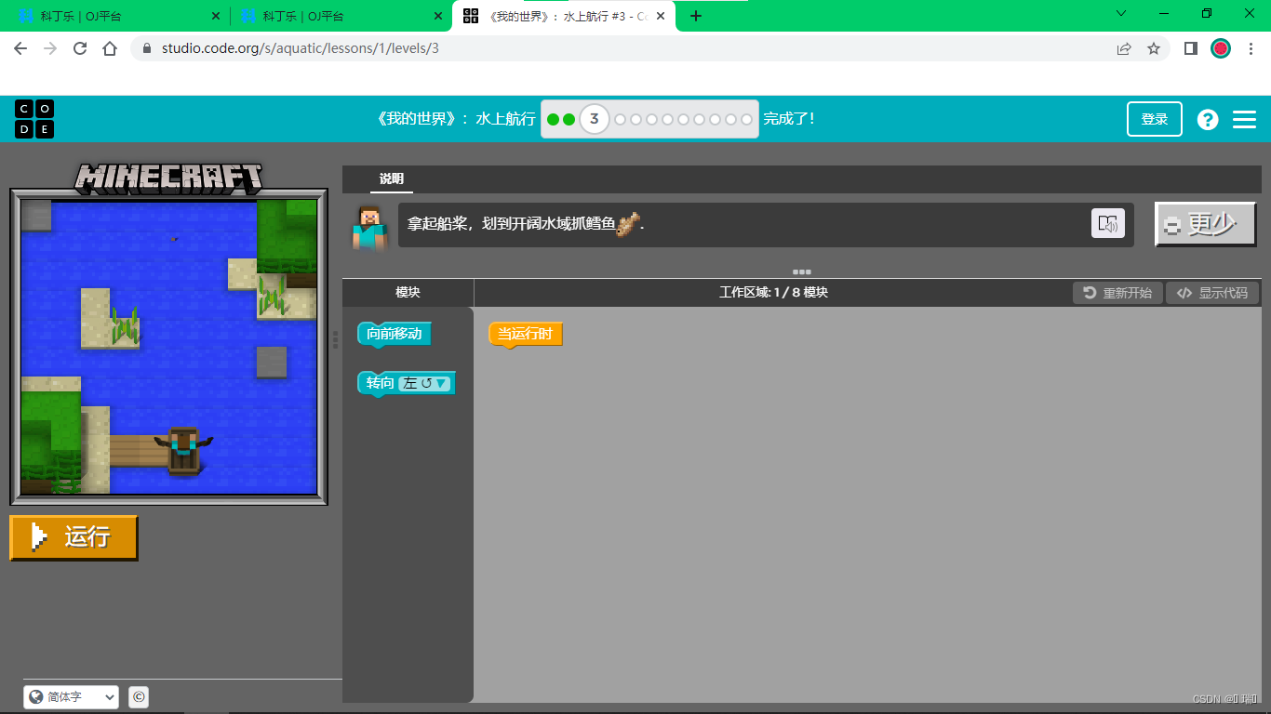The height and width of the screenshot is (714, 1271).
Task: Click the 运行 run button
Action: [x=74, y=537]
